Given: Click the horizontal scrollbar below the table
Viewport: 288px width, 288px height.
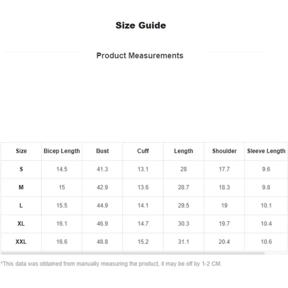Looking at the screenshot, I should click(x=132, y=253).
